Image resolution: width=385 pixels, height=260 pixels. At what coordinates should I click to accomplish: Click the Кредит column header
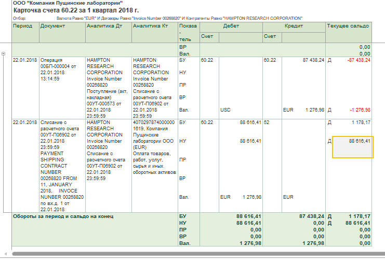[294, 25]
